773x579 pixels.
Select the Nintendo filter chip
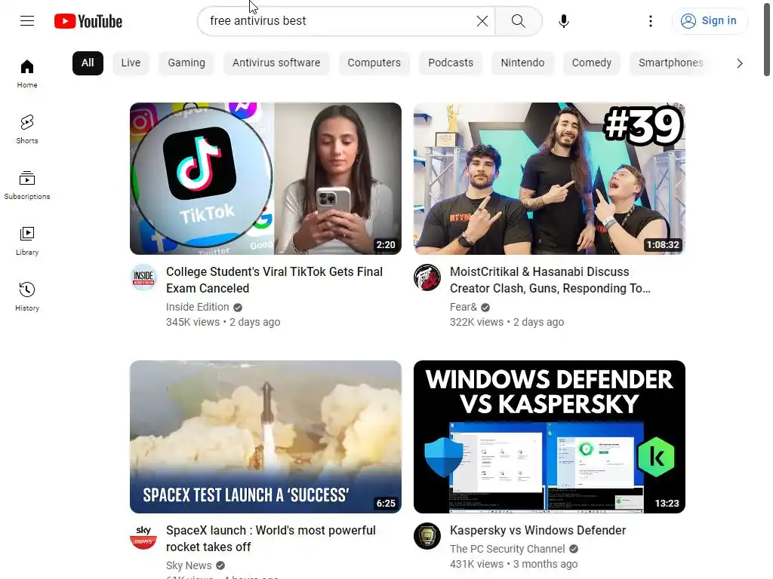pyautogui.click(x=522, y=63)
